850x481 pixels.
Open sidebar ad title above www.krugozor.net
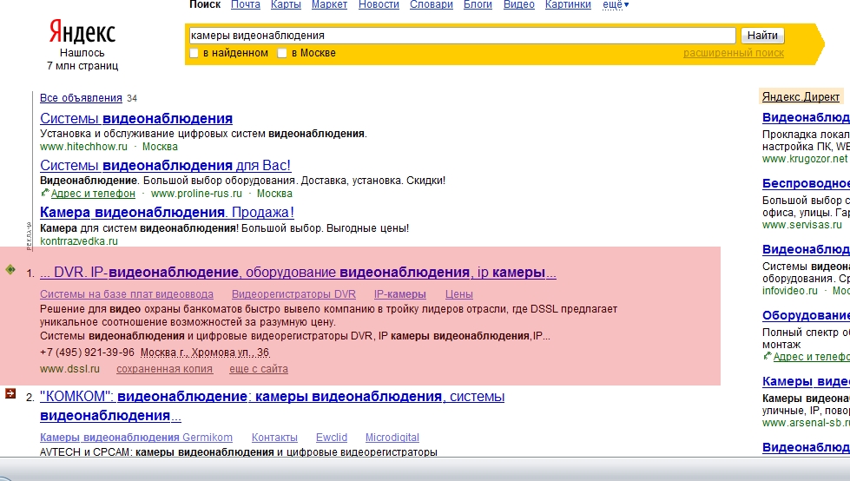point(806,118)
